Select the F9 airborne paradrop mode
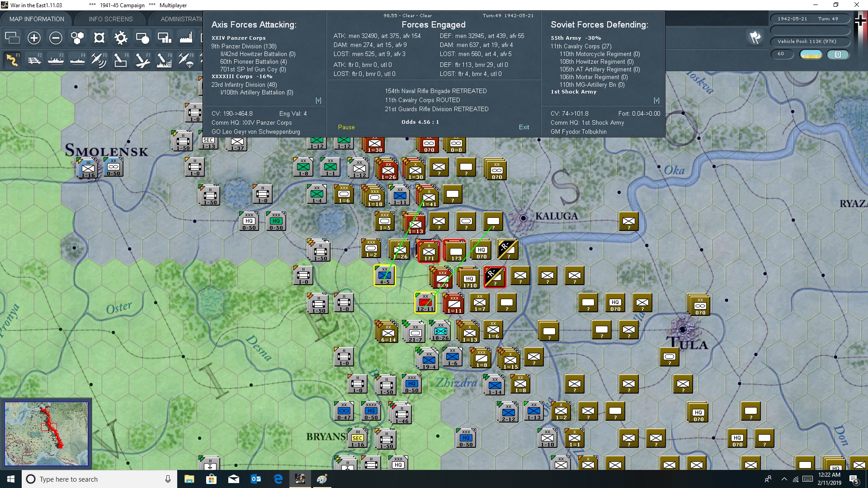The image size is (868, 488). tap(185, 60)
